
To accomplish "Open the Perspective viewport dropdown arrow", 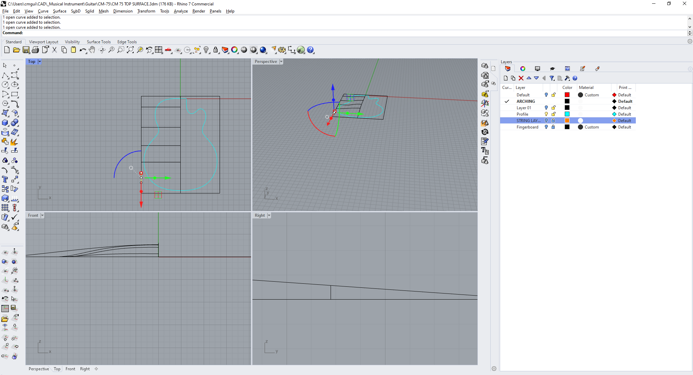I will pos(281,62).
